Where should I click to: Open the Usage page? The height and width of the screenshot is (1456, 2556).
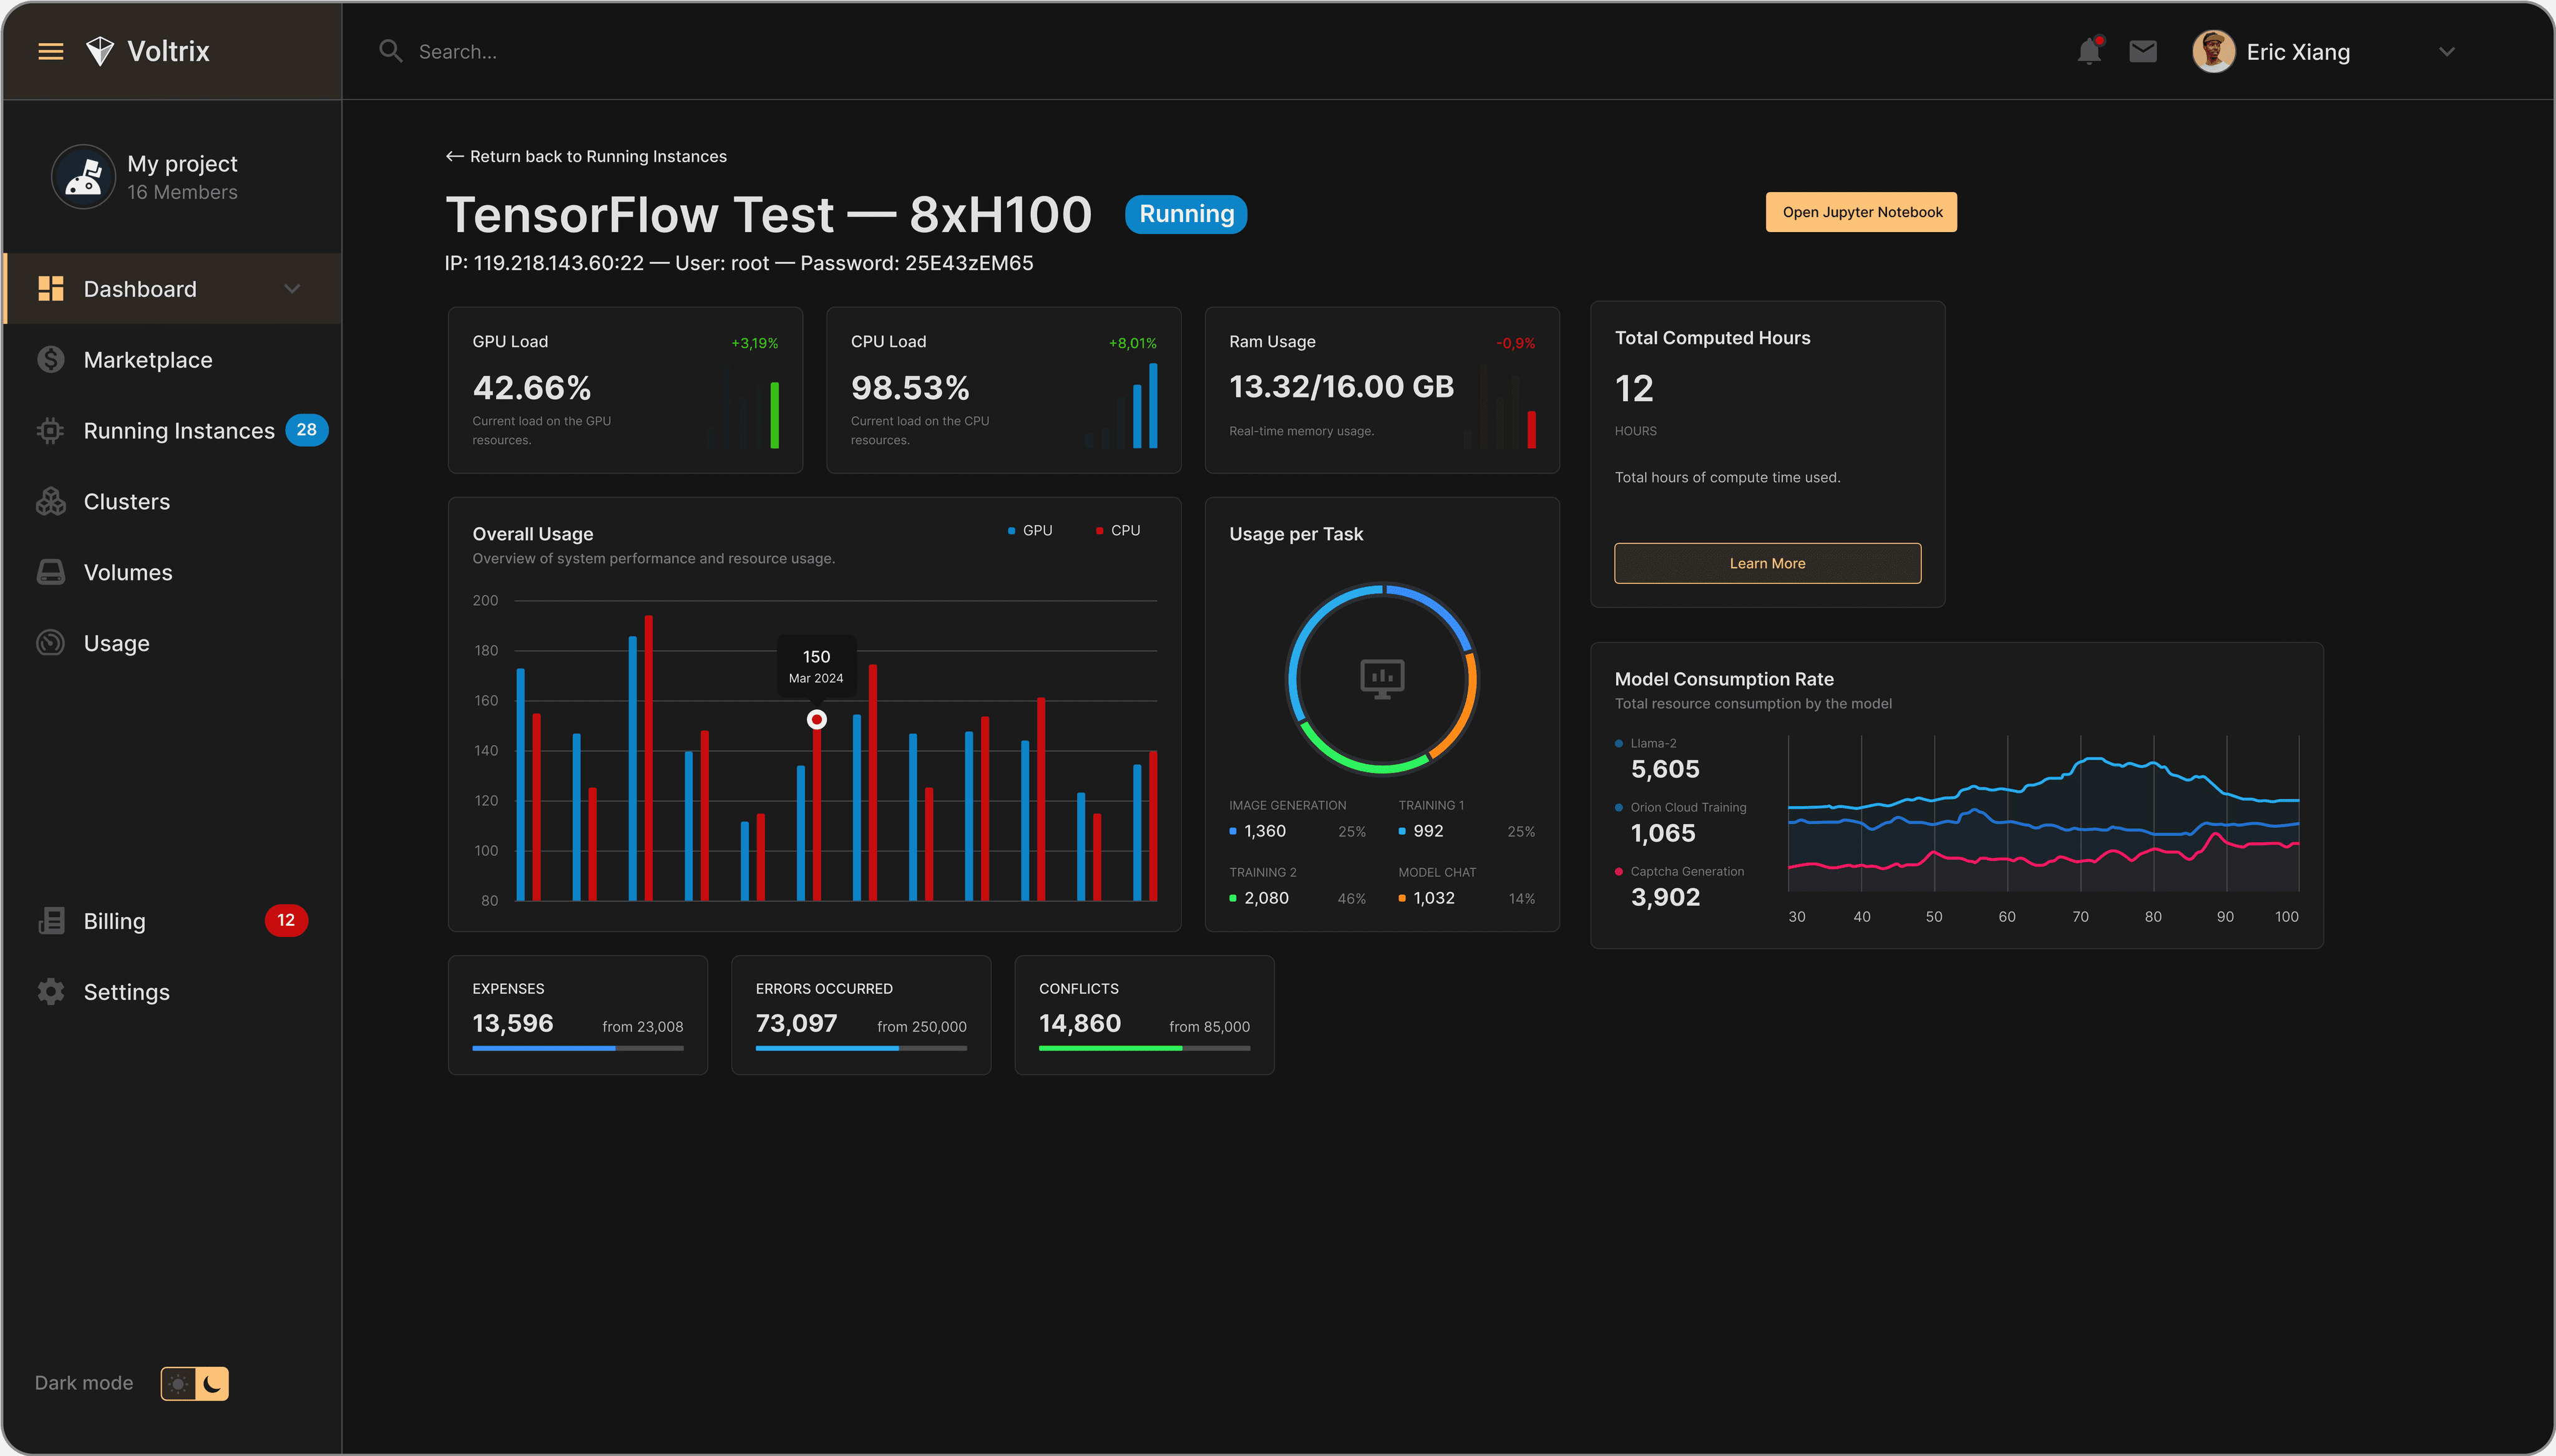coord(172,643)
